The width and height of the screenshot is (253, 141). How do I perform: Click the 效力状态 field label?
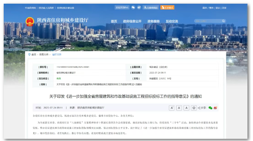point(43,78)
